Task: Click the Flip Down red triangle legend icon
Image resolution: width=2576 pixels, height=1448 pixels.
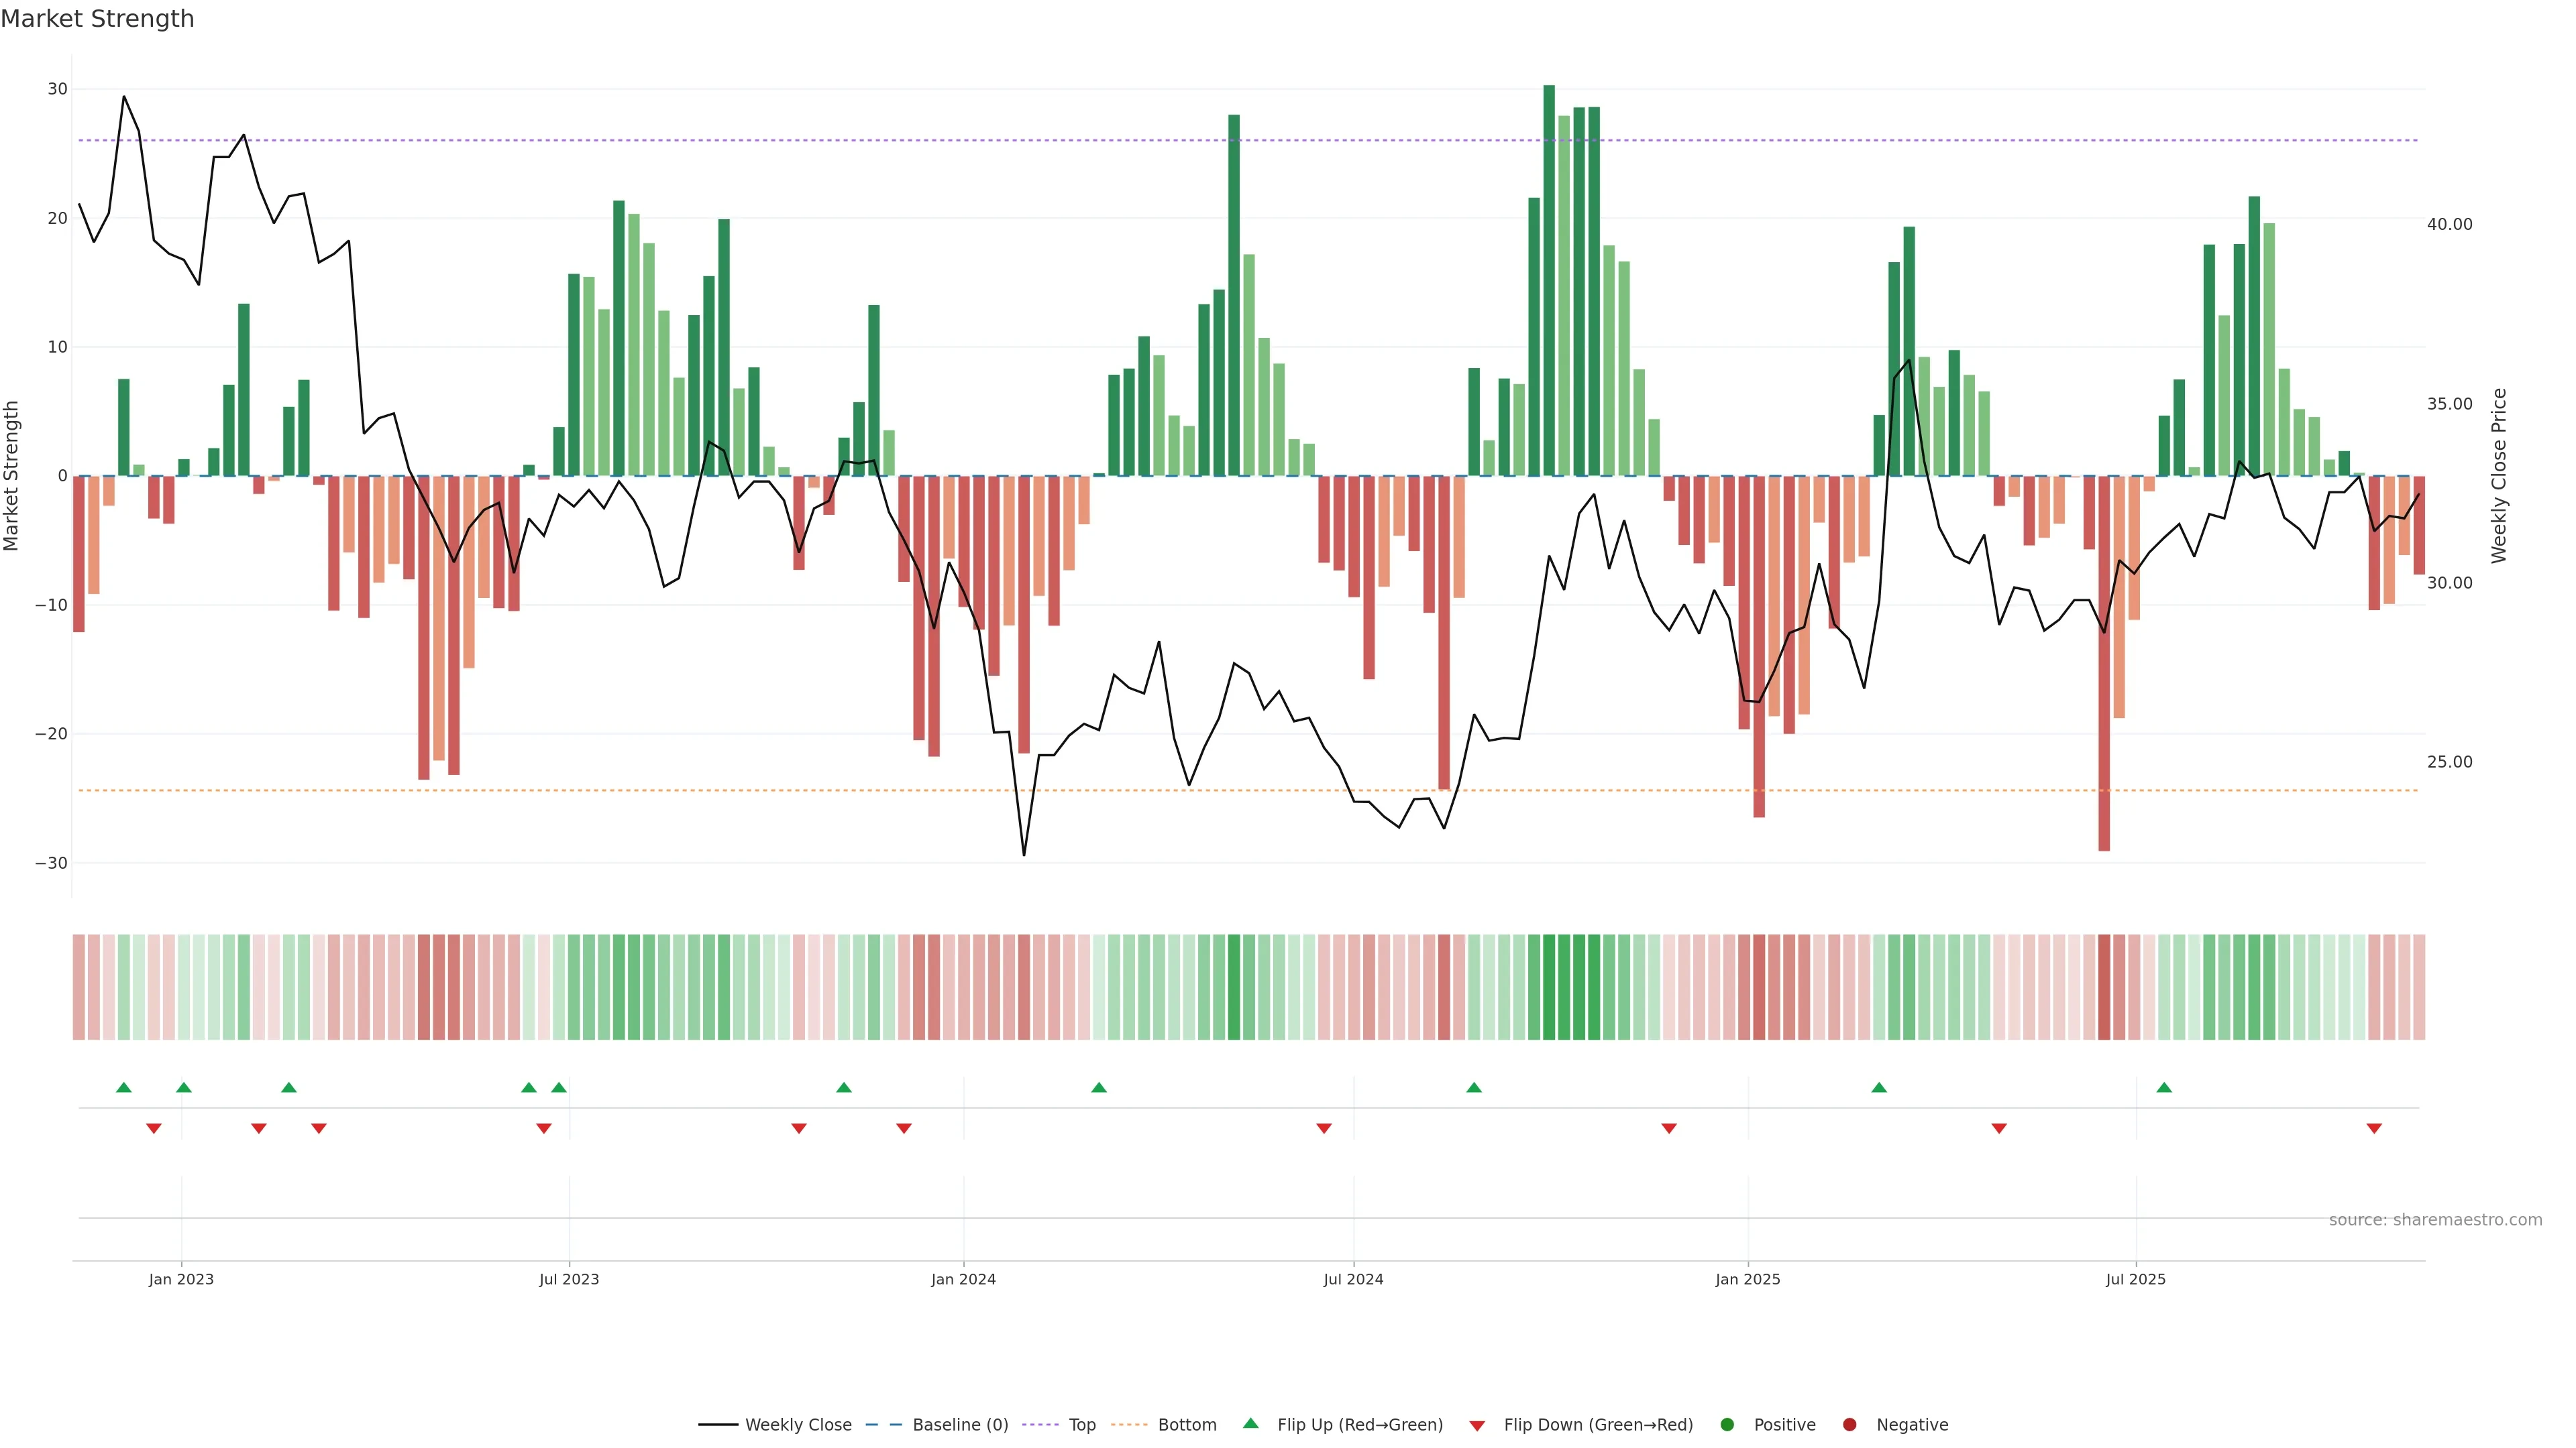Action: (1477, 1426)
